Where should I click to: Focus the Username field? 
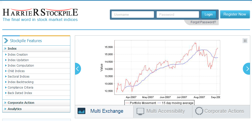click(x=133, y=14)
